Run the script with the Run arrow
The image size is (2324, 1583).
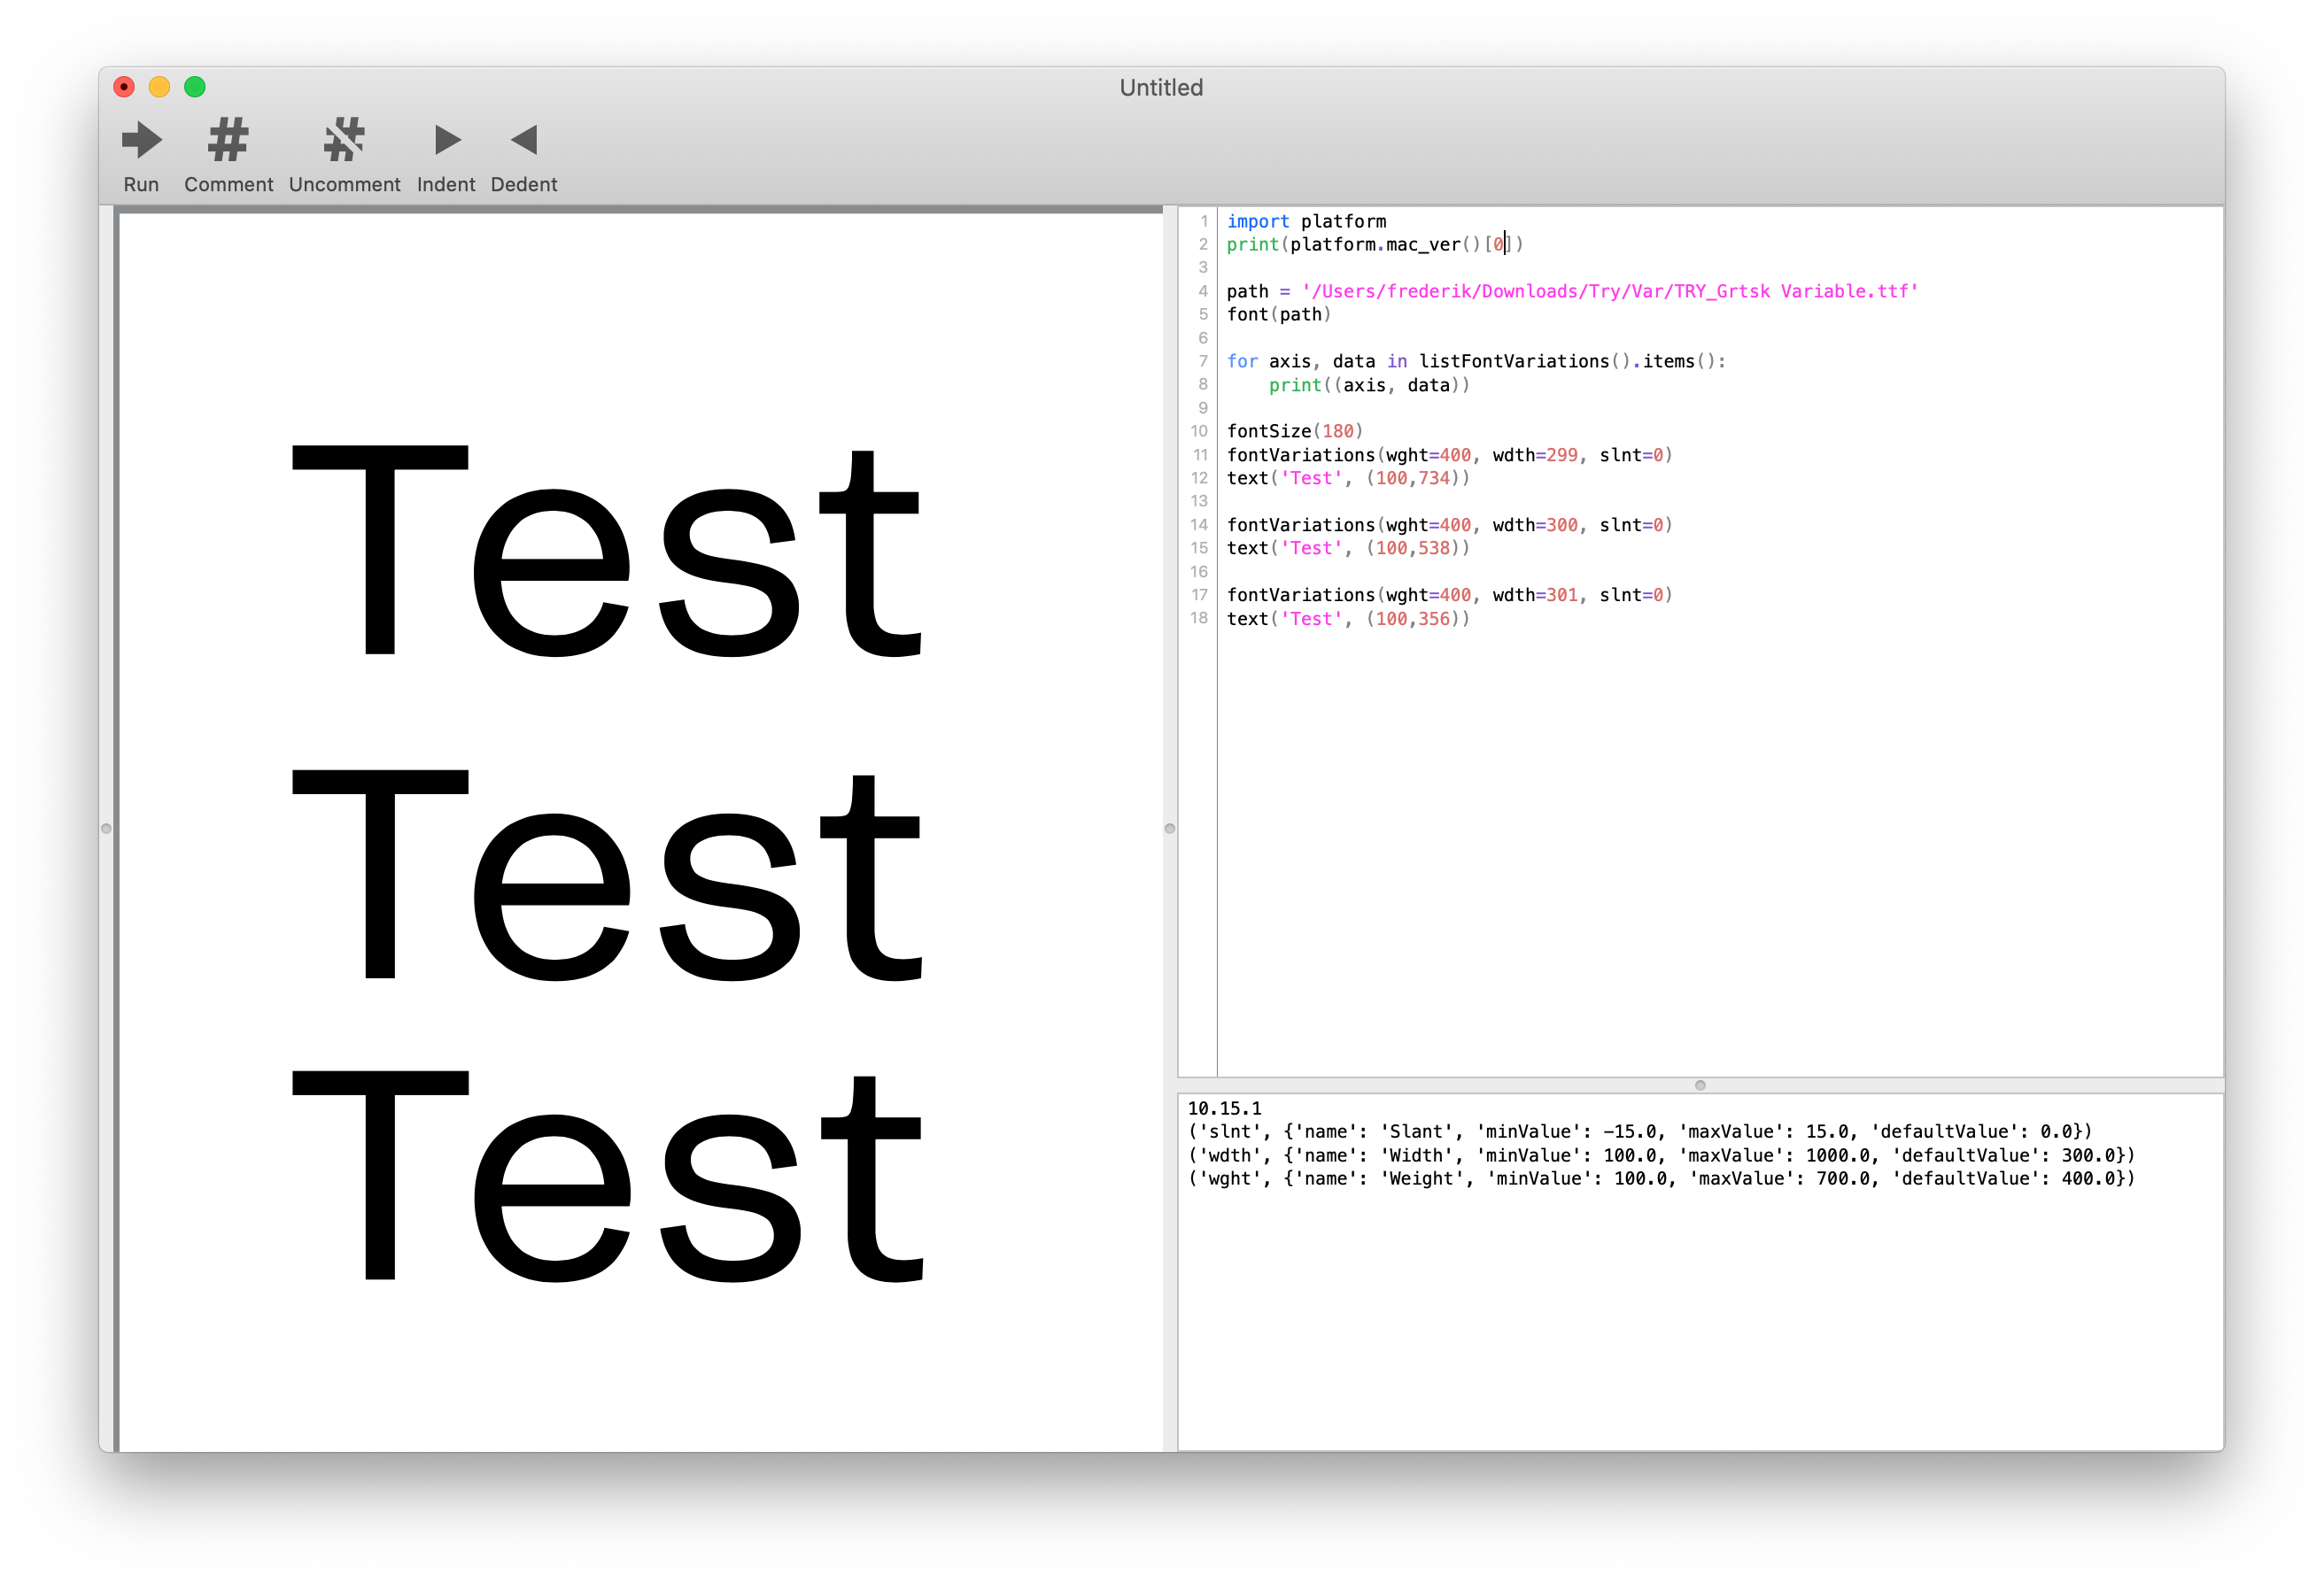[141, 140]
